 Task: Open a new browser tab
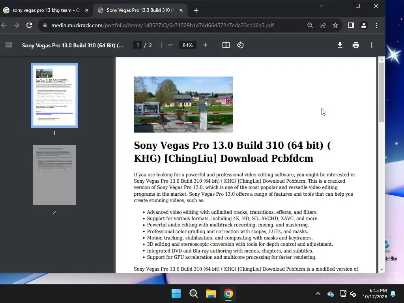tap(196, 10)
